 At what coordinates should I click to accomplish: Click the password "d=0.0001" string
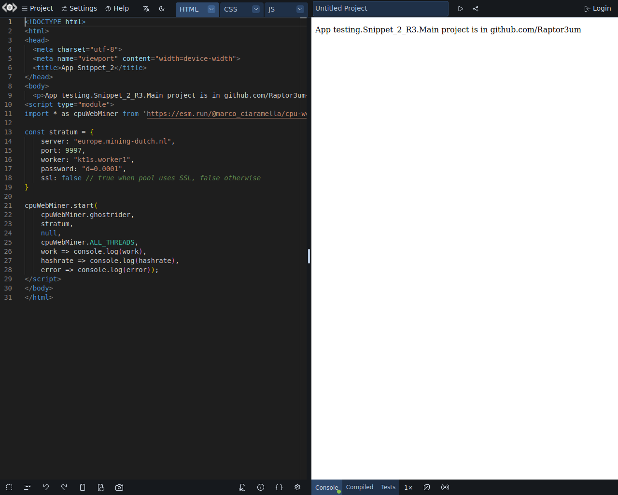102,169
